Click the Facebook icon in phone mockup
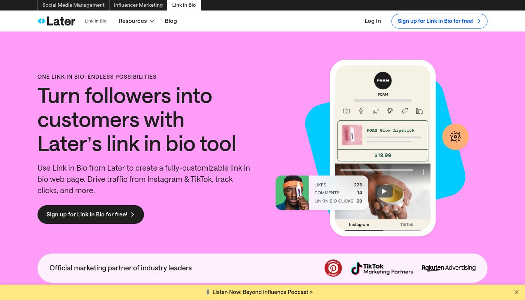 (361, 111)
